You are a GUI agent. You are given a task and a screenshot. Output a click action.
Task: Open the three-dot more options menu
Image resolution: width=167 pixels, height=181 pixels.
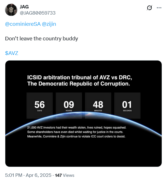pos(159,8)
